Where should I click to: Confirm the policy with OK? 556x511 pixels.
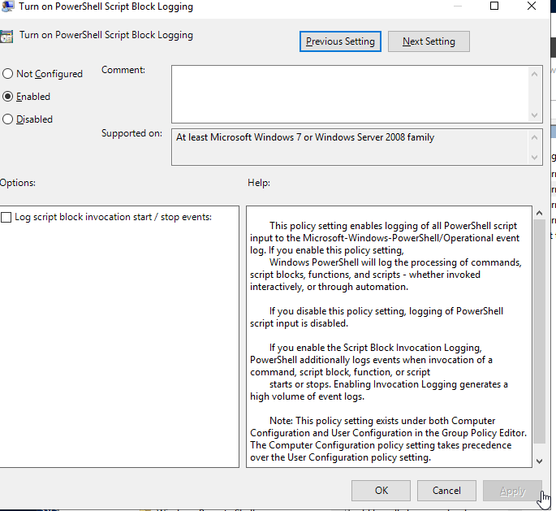(x=381, y=491)
